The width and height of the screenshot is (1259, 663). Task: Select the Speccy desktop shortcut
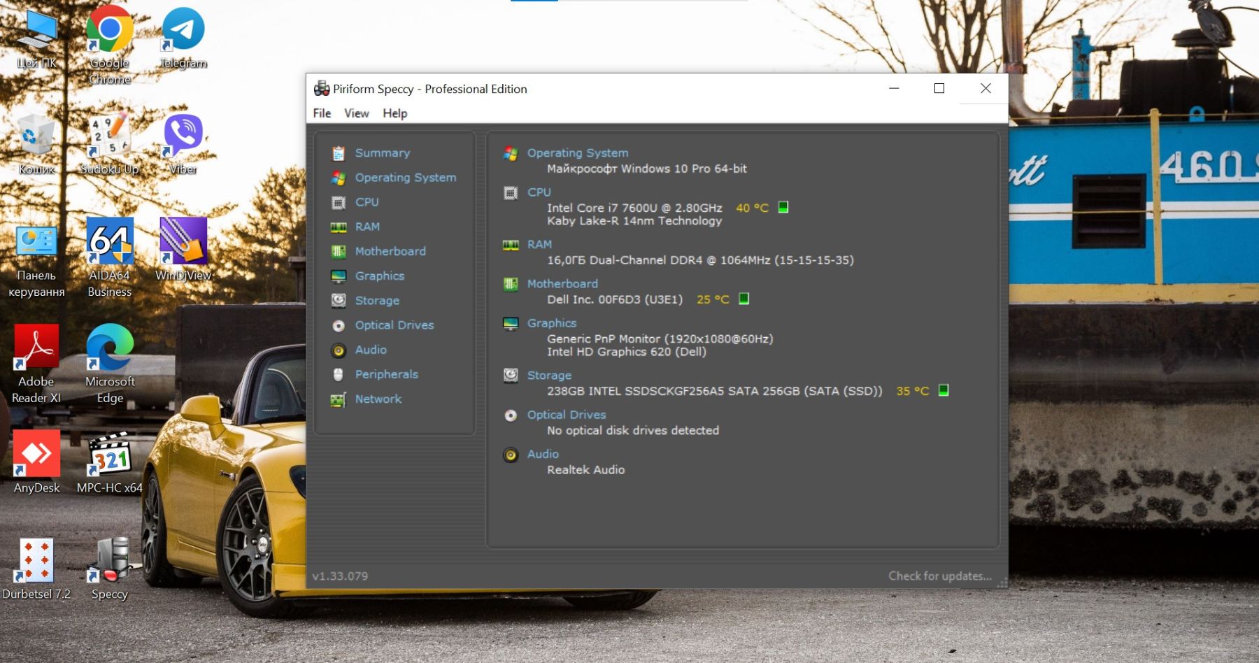click(110, 568)
